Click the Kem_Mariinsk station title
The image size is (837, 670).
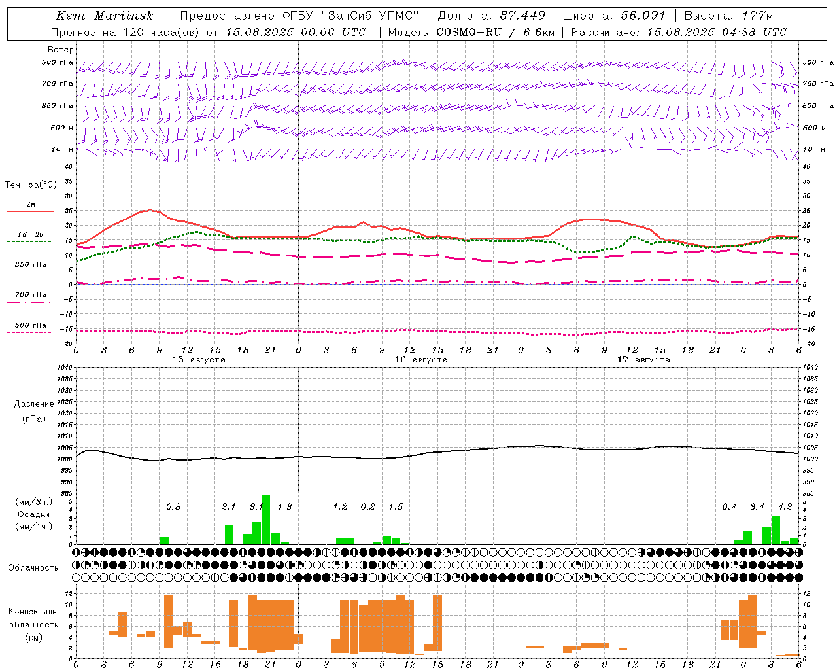(x=105, y=16)
